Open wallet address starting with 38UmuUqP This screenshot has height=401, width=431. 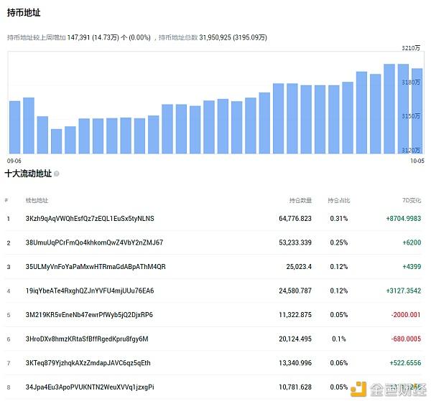click(94, 242)
